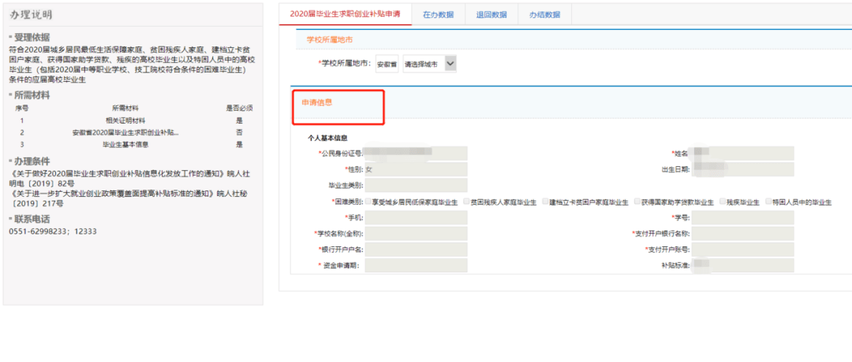Select the 2020届毕业生求职创业补贴申请 tab
852x362 pixels.
click(x=345, y=14)
